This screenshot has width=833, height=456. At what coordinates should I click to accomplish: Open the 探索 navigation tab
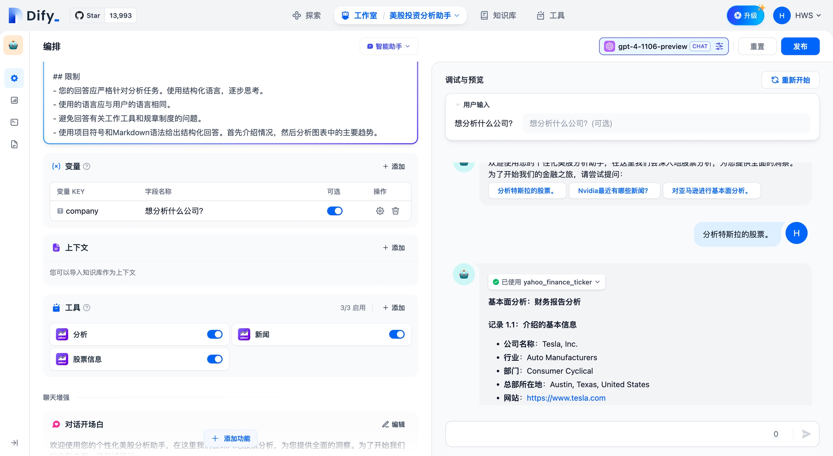pyautogui.click(x=307, y=16)
